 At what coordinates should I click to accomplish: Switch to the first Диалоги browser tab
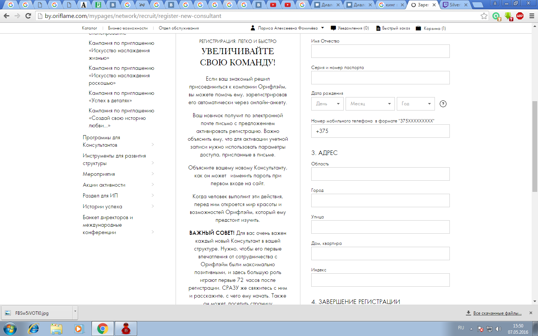click(x=327, y=5)
